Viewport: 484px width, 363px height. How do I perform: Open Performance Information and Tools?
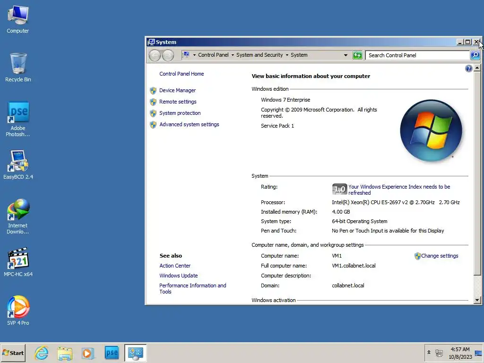(x=193, y=289)
